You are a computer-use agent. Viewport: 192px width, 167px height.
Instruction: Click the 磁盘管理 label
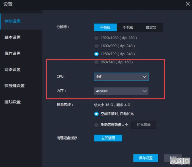tap(65, 105)
